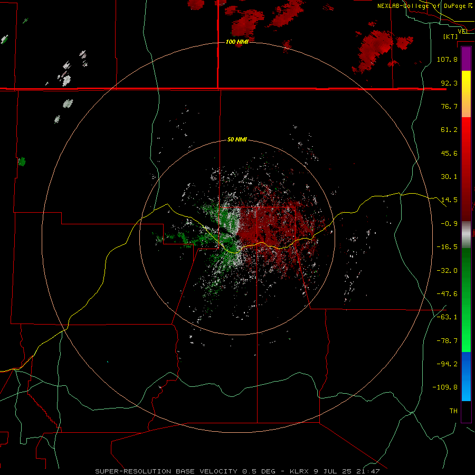
Task: Click the 45.6 legend value
Action: [x=449, y=153]
